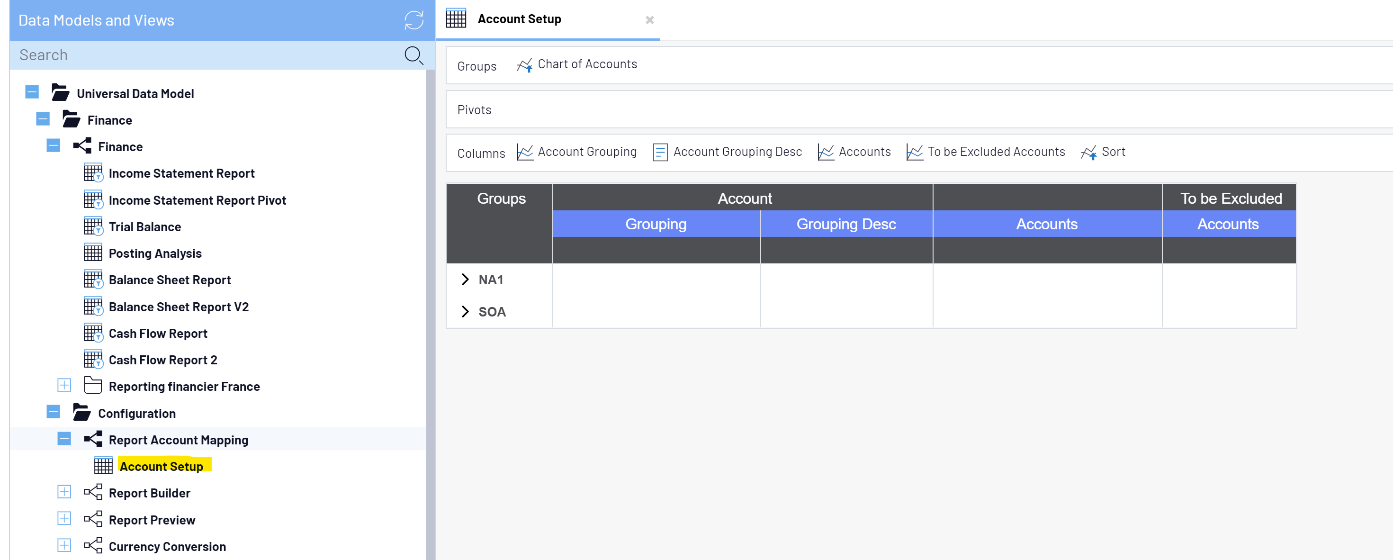Click the Chart of Accounts group icon
Screen dimensions: 1393x560
(x=524, y=65)
